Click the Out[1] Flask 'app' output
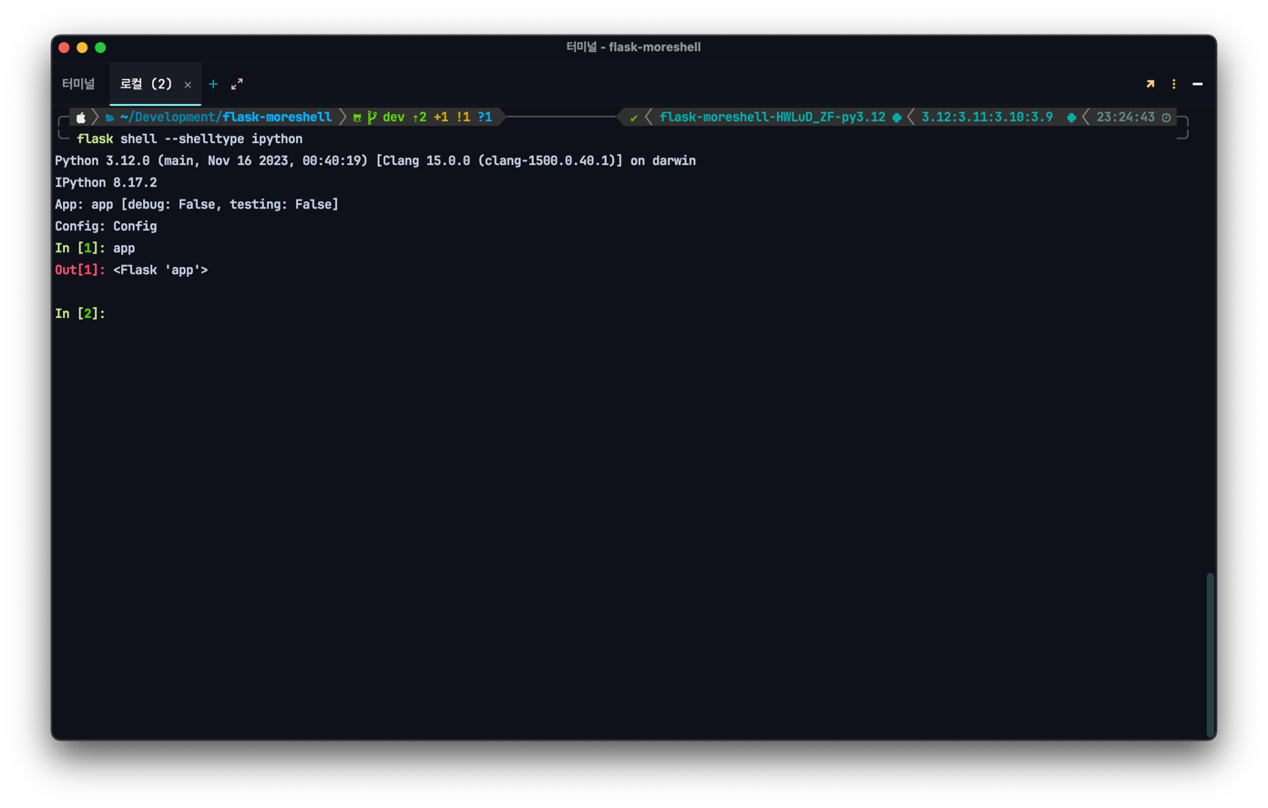The width and height of the screenshot is (1268, 808). 131,271
